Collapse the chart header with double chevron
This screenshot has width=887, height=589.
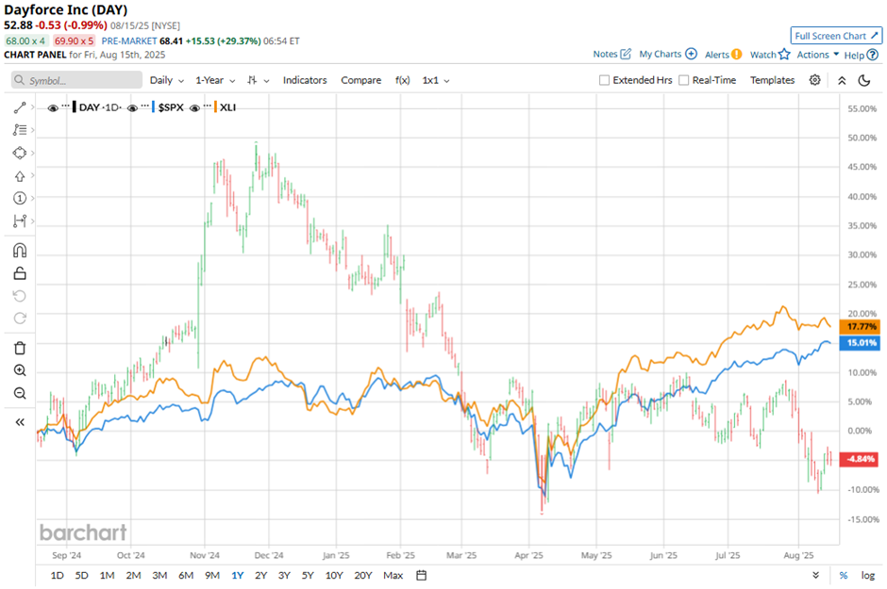click(x=842, y=81)
